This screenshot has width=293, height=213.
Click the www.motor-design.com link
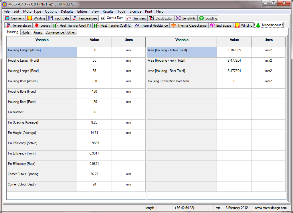point(271,208)
